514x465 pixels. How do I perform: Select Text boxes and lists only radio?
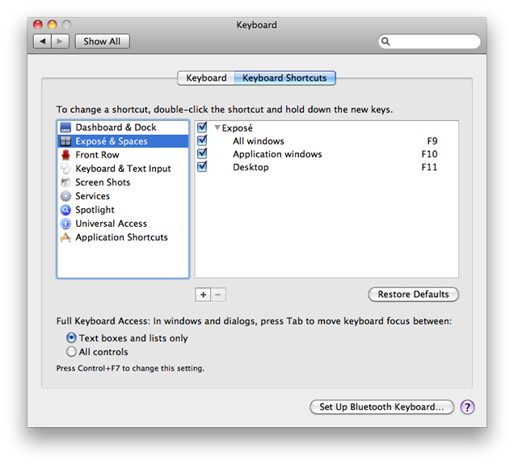[71, 337]
